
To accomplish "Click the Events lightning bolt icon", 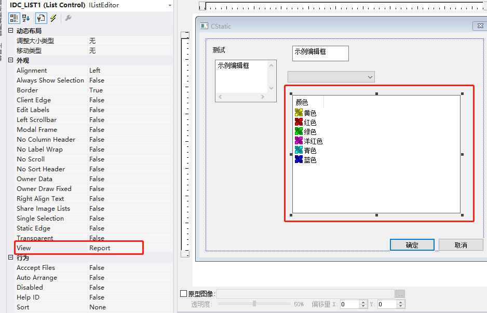I will pos(53,18).
